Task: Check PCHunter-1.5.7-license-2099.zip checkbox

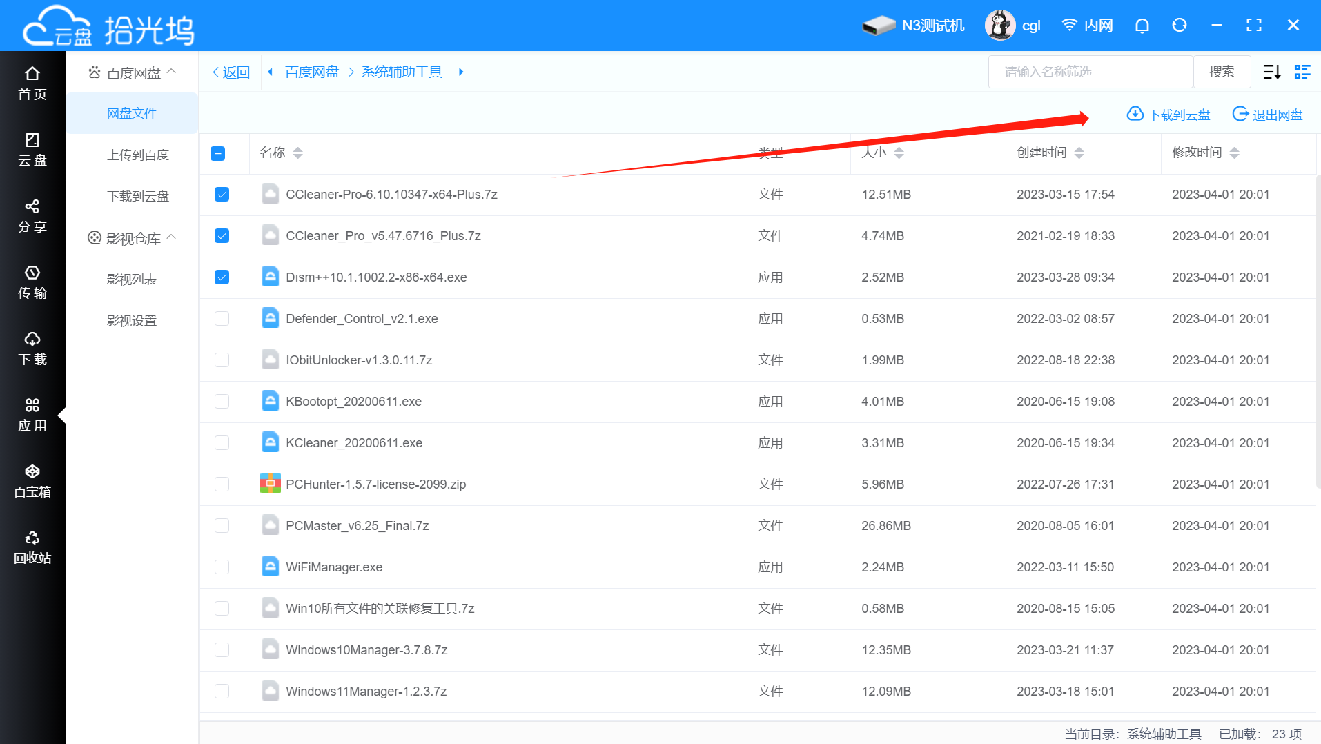Action: [x=222, y=484]
